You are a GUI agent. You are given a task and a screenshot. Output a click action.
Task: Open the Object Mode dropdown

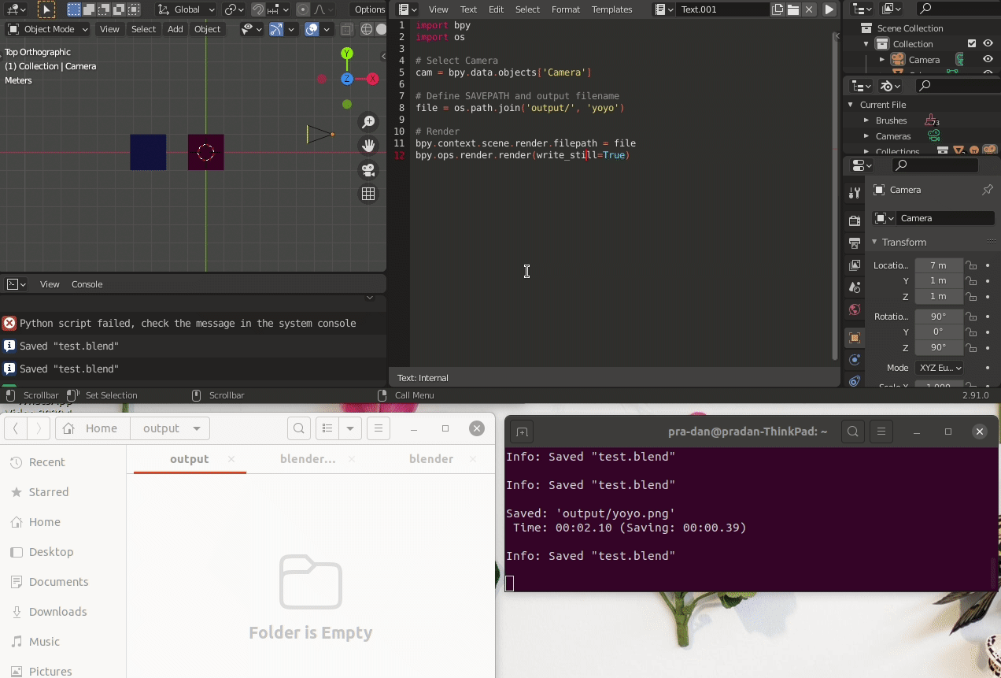(x=46, y=29)
